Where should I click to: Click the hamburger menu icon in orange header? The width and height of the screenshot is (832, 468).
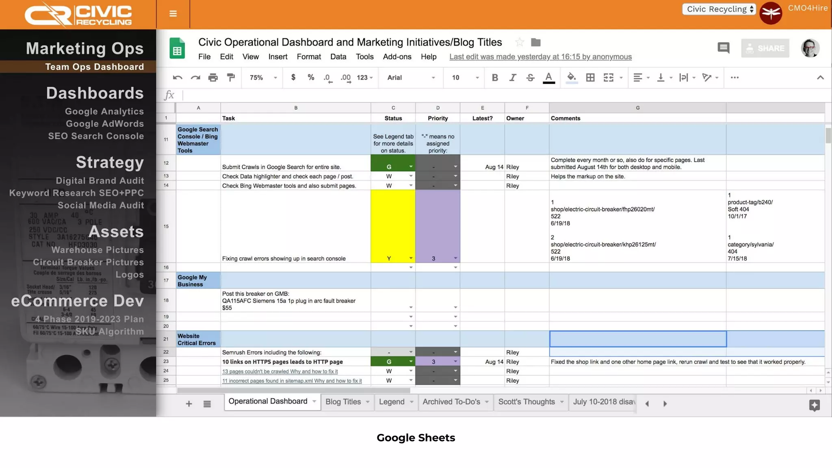[173, 14]
